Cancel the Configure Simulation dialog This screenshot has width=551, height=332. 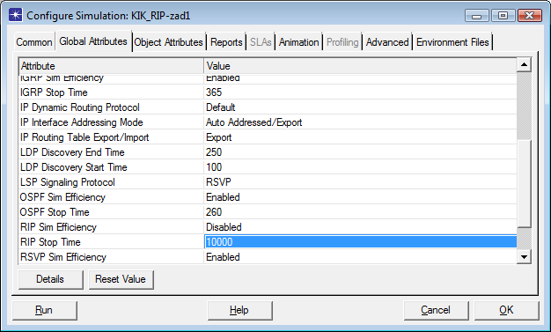pyautogui.click(x=436, y=311)
